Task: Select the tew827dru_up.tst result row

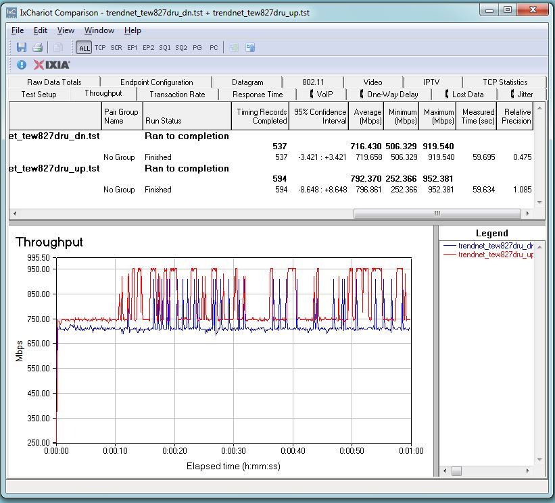Action: (x=271, y=168)
